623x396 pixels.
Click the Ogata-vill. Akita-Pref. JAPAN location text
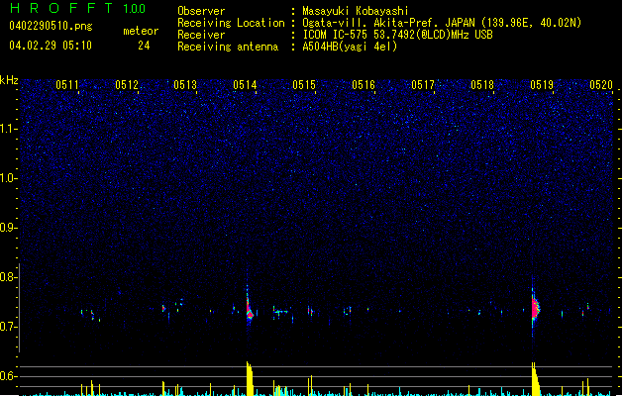coord(442,23)
